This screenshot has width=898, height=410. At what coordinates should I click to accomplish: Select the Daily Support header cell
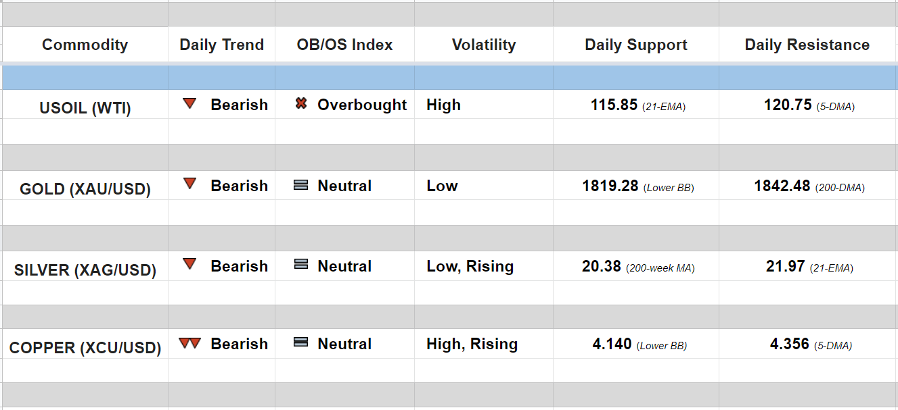click(635, 45)
